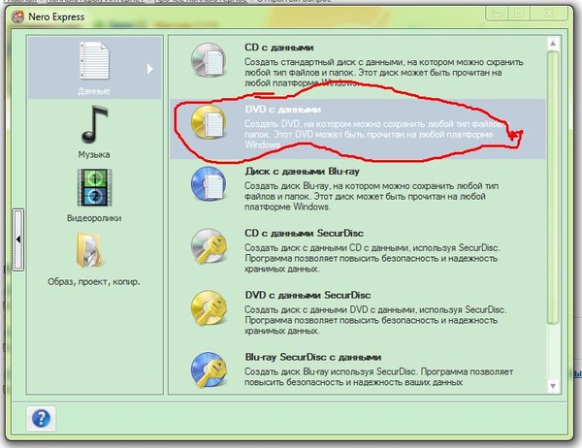The height and width of the screenshot is (448, 582).
Task: Click the blue Blu-ray data disc icon
Action: [x=209, y=183]
